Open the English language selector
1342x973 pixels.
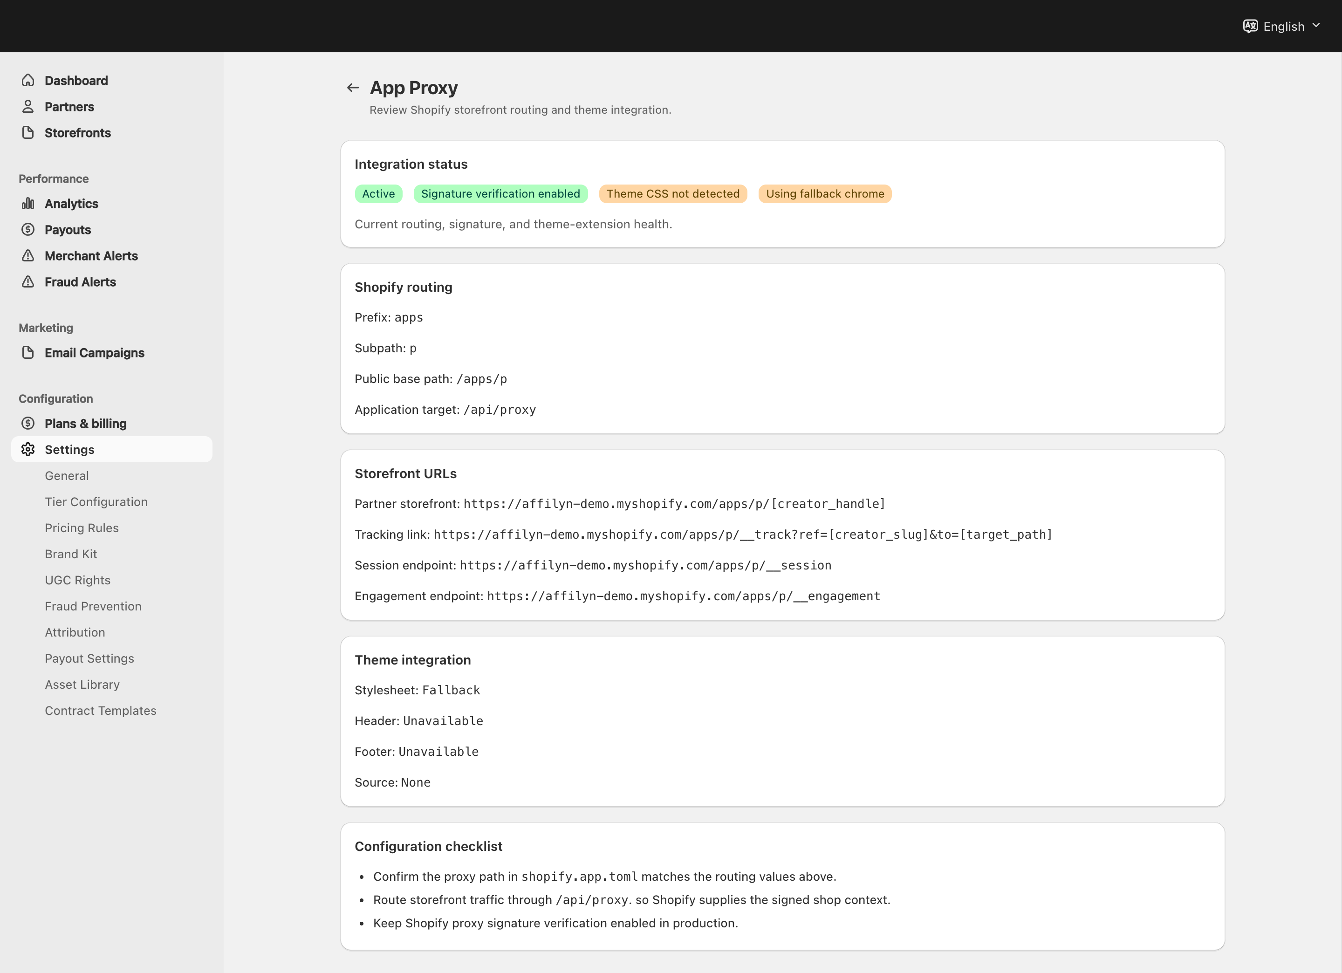pos(1281,26)
